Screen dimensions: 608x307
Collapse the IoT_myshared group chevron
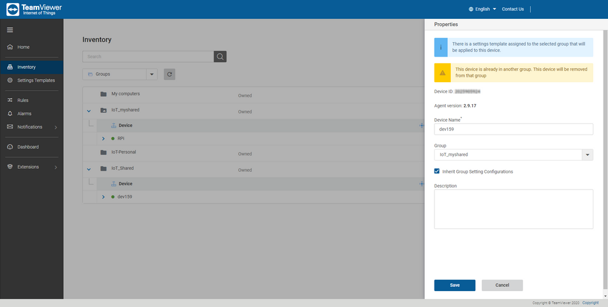[89, 111]
